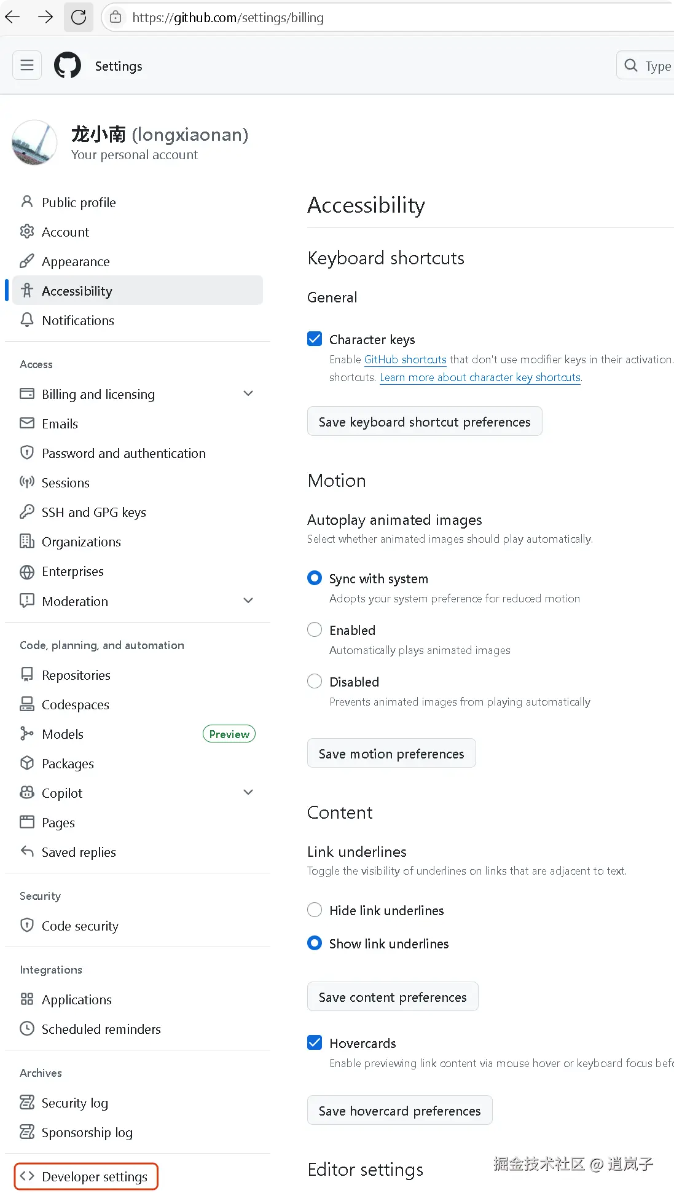Viewport: 674px width, 1193px height.
Task: Reload the page with the refresh icon
Action: click(x=79, y=17)
